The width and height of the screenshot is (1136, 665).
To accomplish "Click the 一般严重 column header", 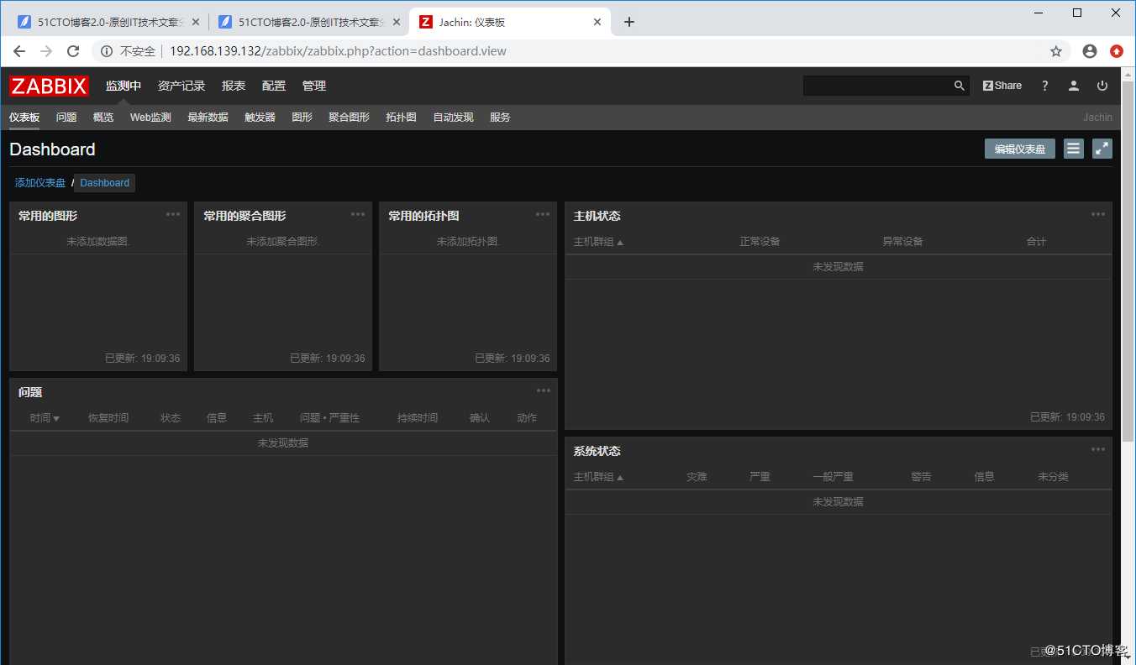I will (x=834, y=477).
